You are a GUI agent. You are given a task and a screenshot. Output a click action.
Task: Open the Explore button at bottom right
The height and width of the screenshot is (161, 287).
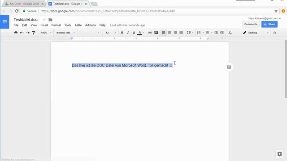pyautogui.click(x=279, y=154)
